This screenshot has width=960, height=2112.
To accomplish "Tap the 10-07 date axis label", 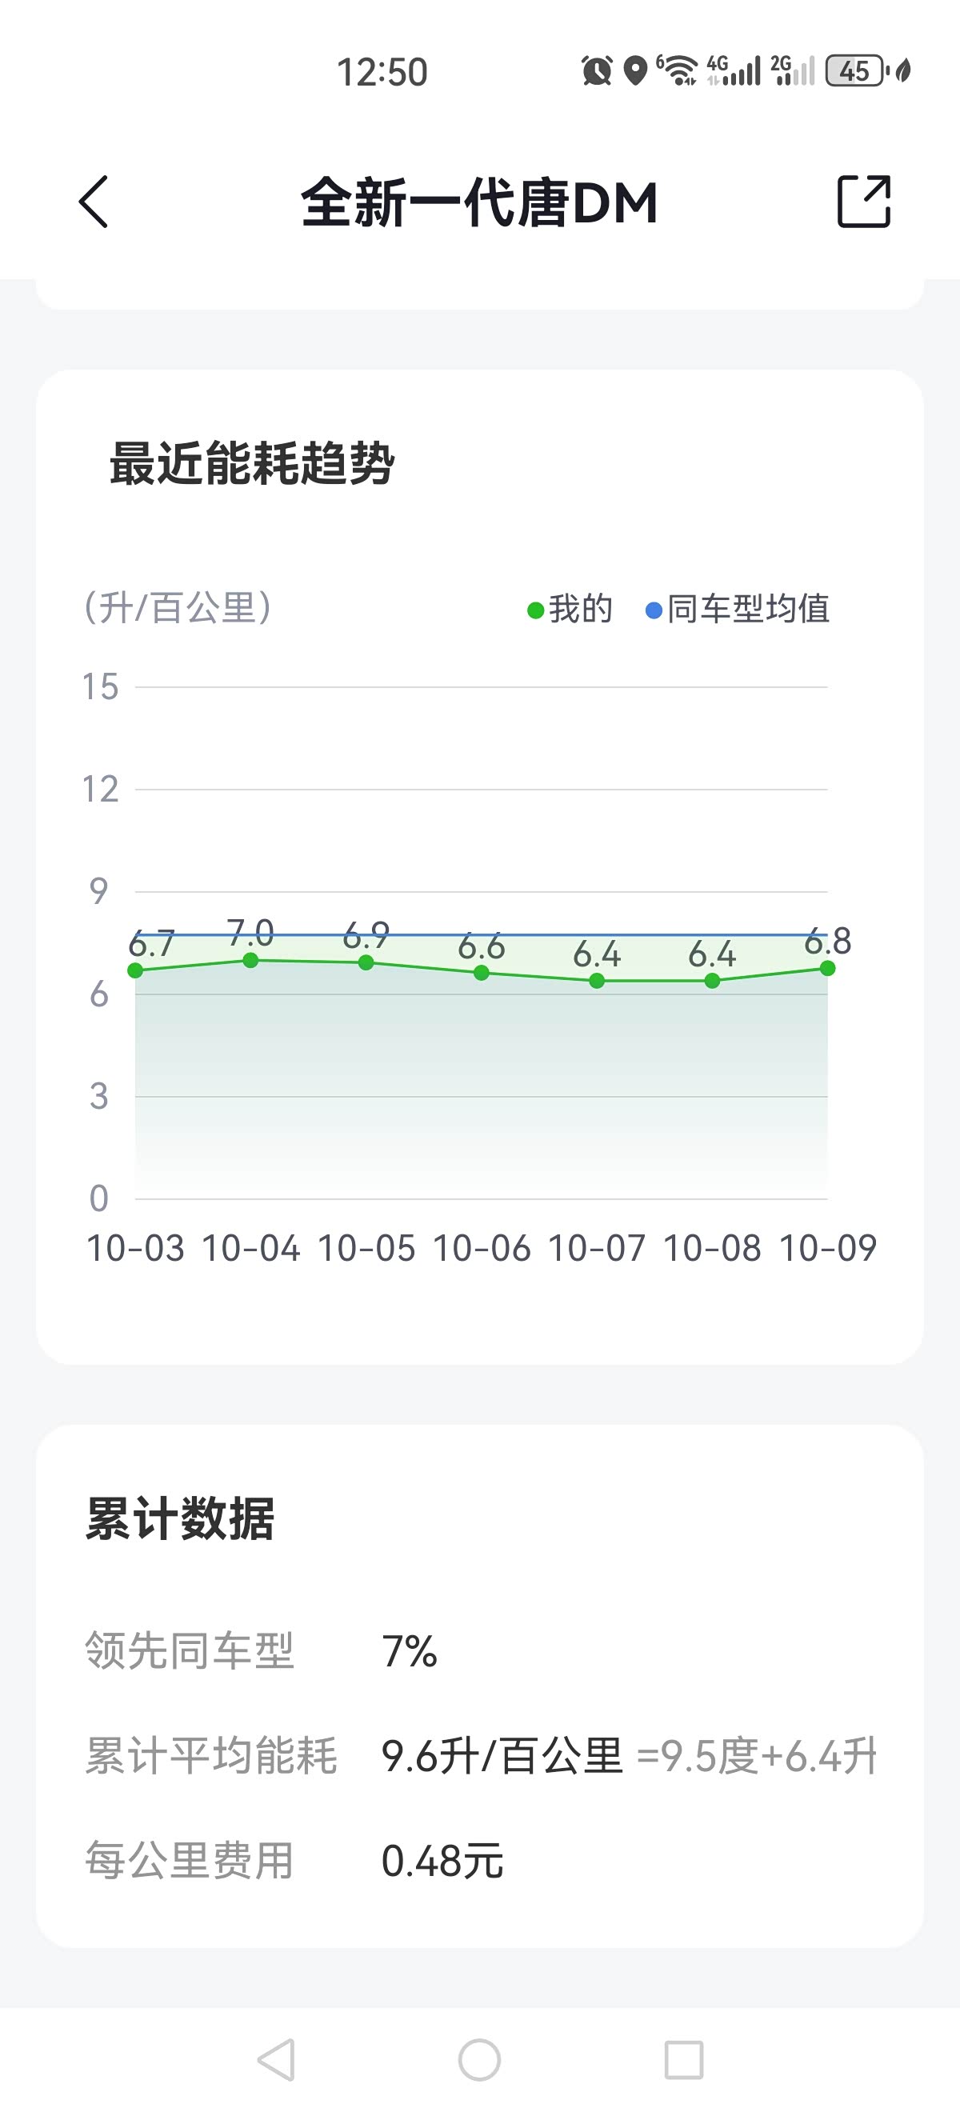I will (597, 1249).
